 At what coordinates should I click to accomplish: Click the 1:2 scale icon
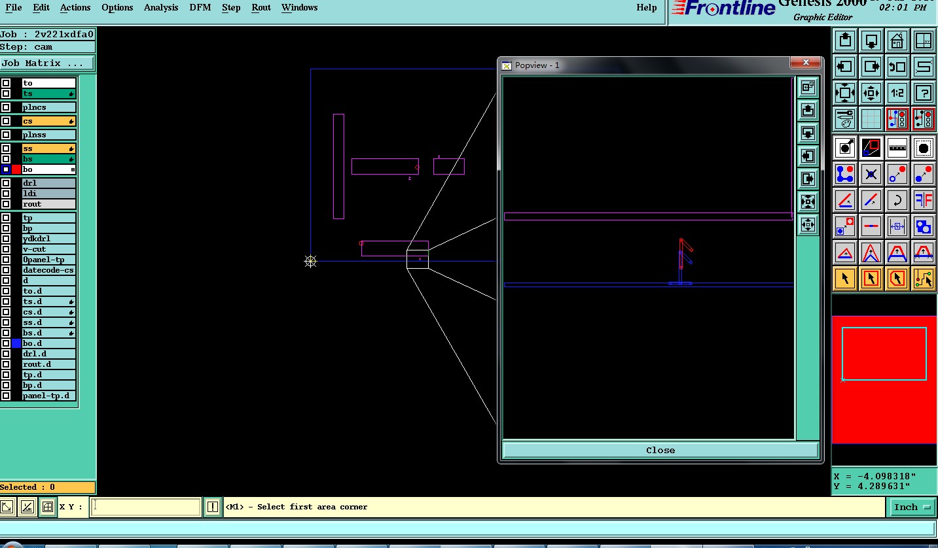[897, 93]
